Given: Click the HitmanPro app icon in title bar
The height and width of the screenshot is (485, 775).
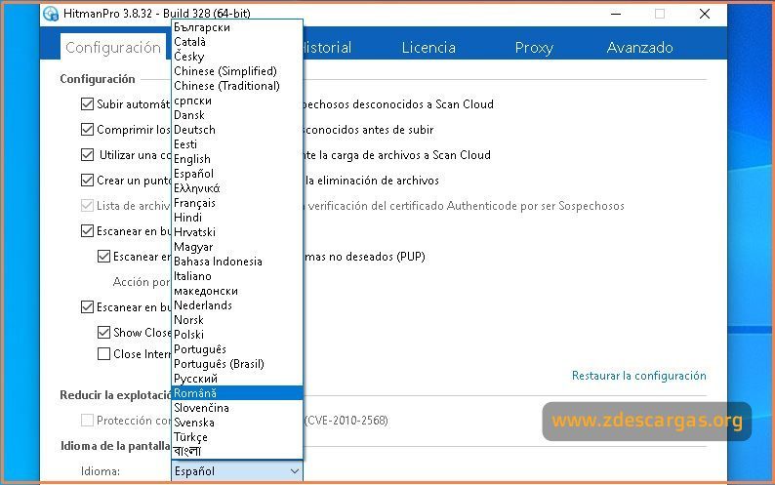Looking at the screenshot, I should click(x=51, y=14).
